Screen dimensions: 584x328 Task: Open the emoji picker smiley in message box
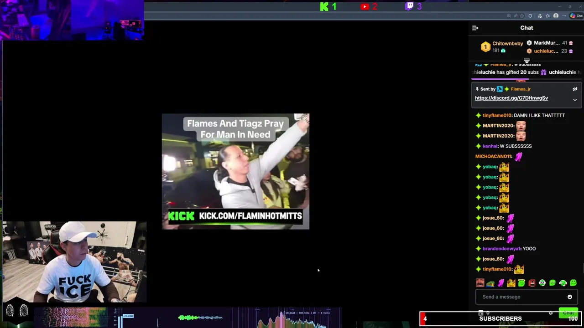569,297
